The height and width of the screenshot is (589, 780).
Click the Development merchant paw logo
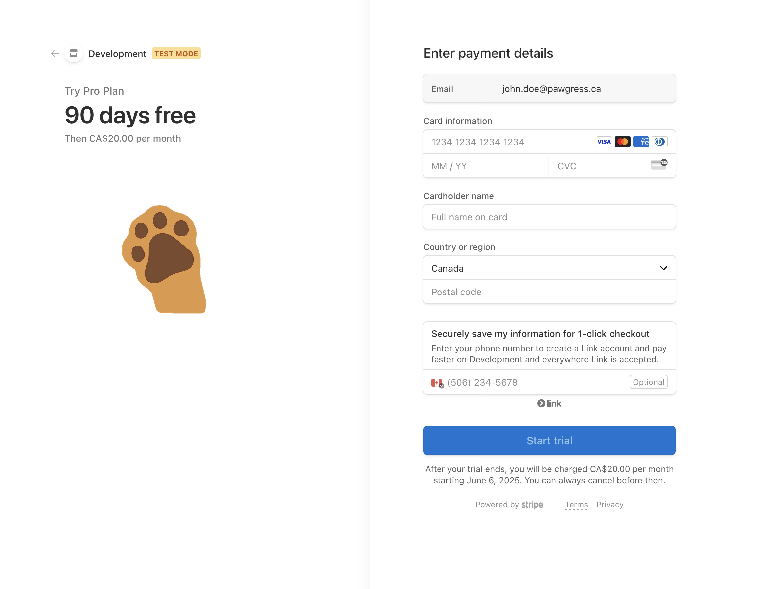coord(74,53)
